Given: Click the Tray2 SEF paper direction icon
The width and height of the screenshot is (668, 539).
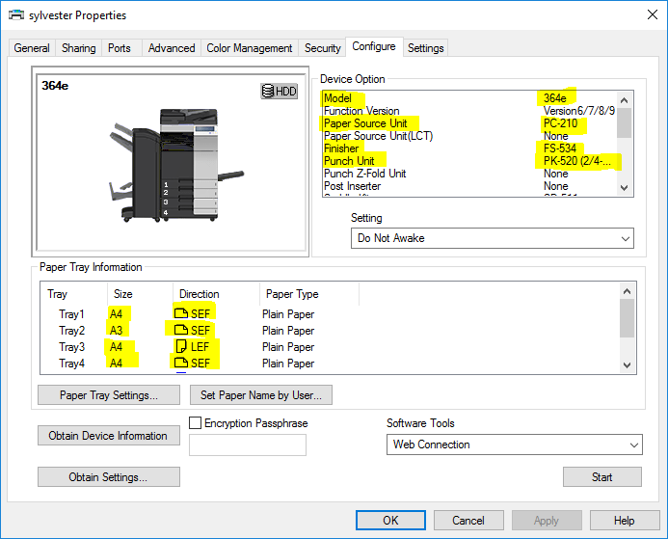Looking at the screenshot, I should (181, 330).
